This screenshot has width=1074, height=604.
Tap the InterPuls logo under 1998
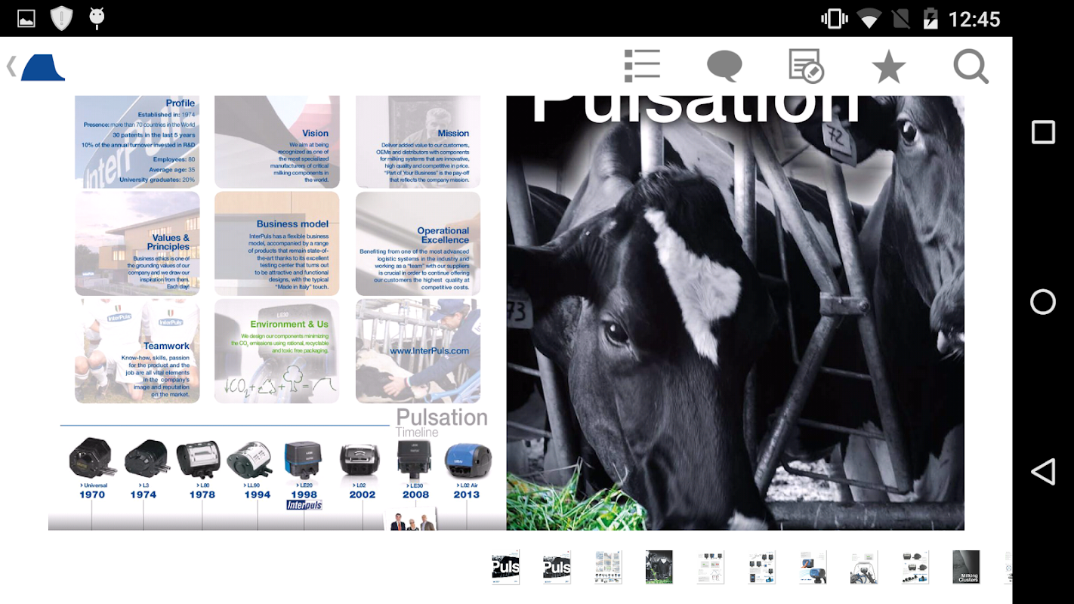tap(304, 505)
